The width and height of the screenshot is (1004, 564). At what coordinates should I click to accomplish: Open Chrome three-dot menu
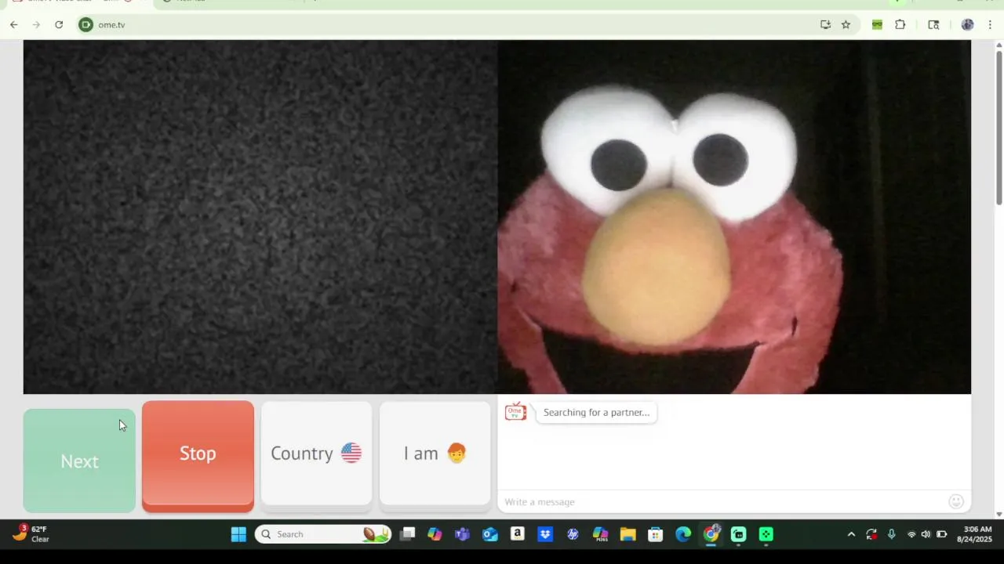click(x=991, y=25)
